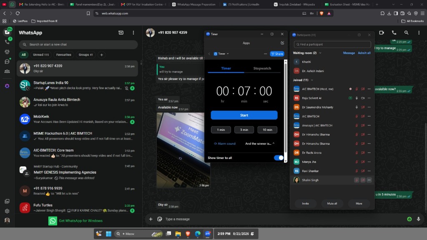This screenshot has width=427, height=240.
Task: Click the WhatsApp chat search box
Action: (x=78, y=45)
